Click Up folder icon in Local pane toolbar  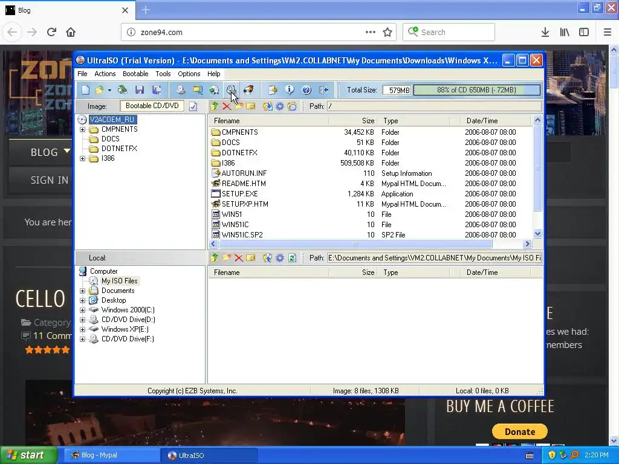pos(215,258)
